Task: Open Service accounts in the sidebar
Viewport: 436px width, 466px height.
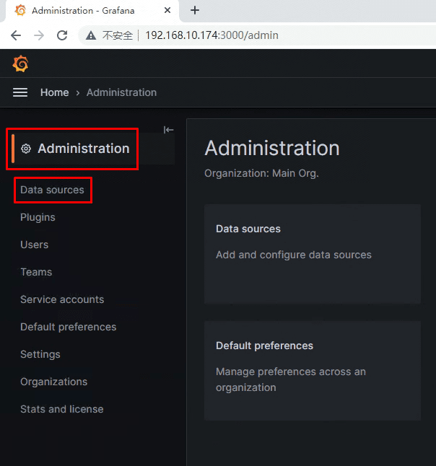Action: pyautogui.click(x=62, y=299)
